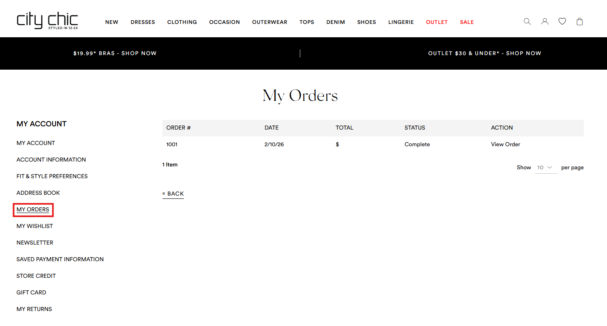The width and height of the screenshot is (607, 326).
Task: Open wishlist heart icon in header
Action: [562, 21]
